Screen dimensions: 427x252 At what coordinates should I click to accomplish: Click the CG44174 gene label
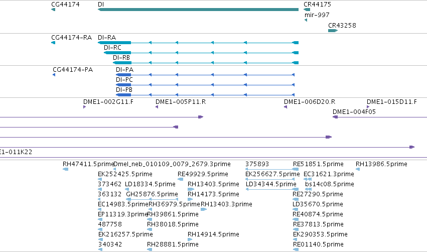click(65, 5)
